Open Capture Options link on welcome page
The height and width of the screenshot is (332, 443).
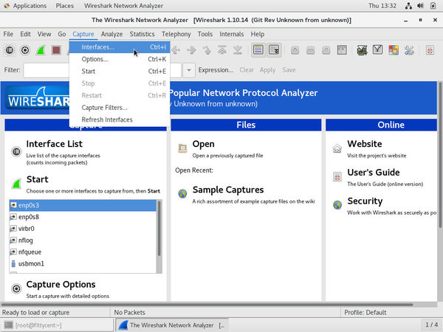coord(61,285)
